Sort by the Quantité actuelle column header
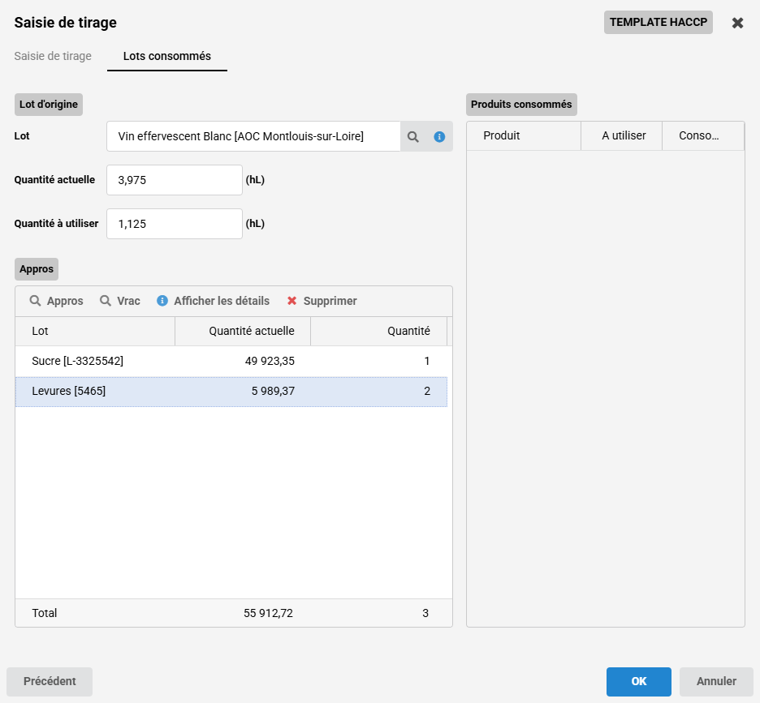 243,331
